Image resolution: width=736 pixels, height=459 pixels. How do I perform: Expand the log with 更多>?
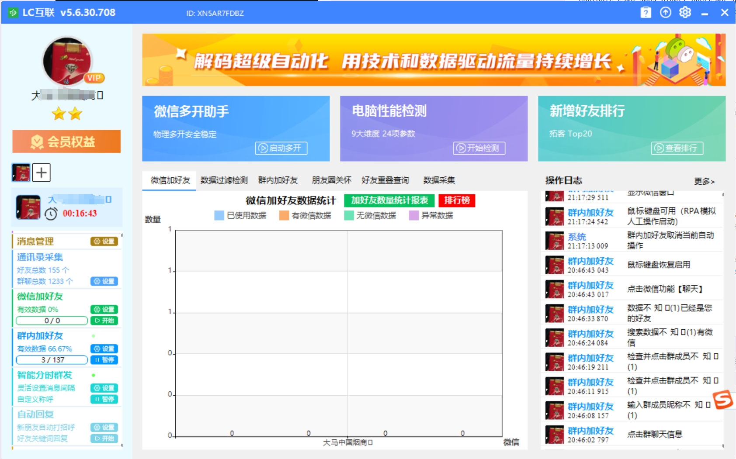point(704,181)
